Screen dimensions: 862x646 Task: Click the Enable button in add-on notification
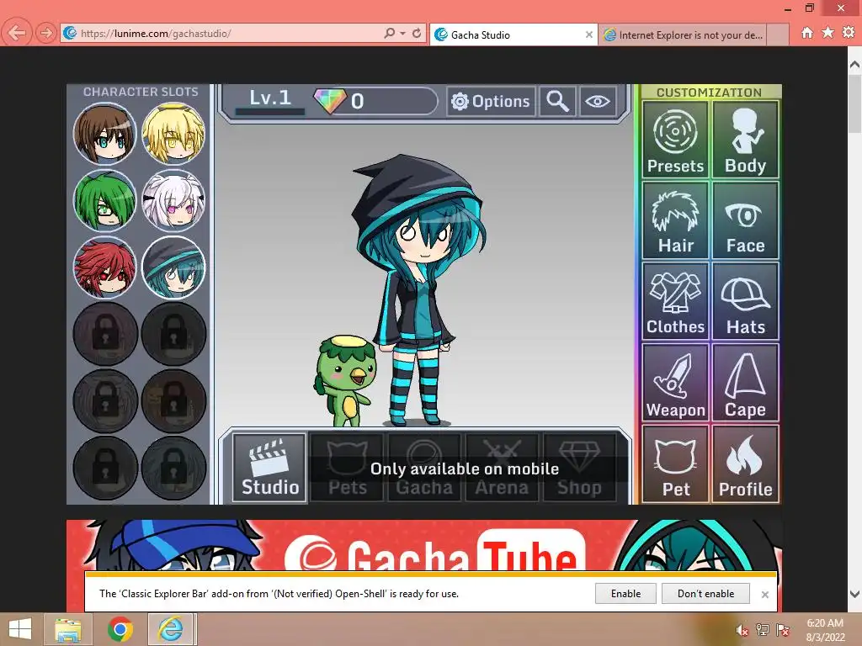[625, 593]
